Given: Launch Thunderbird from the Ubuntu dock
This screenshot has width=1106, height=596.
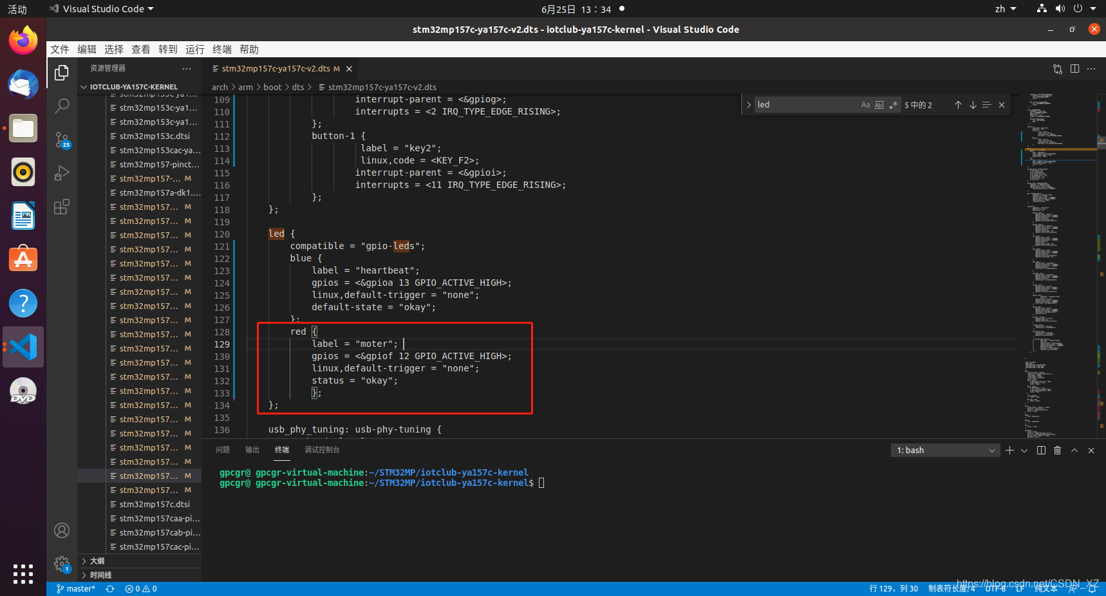Looking at the screenshot, I should coord(23,85).
